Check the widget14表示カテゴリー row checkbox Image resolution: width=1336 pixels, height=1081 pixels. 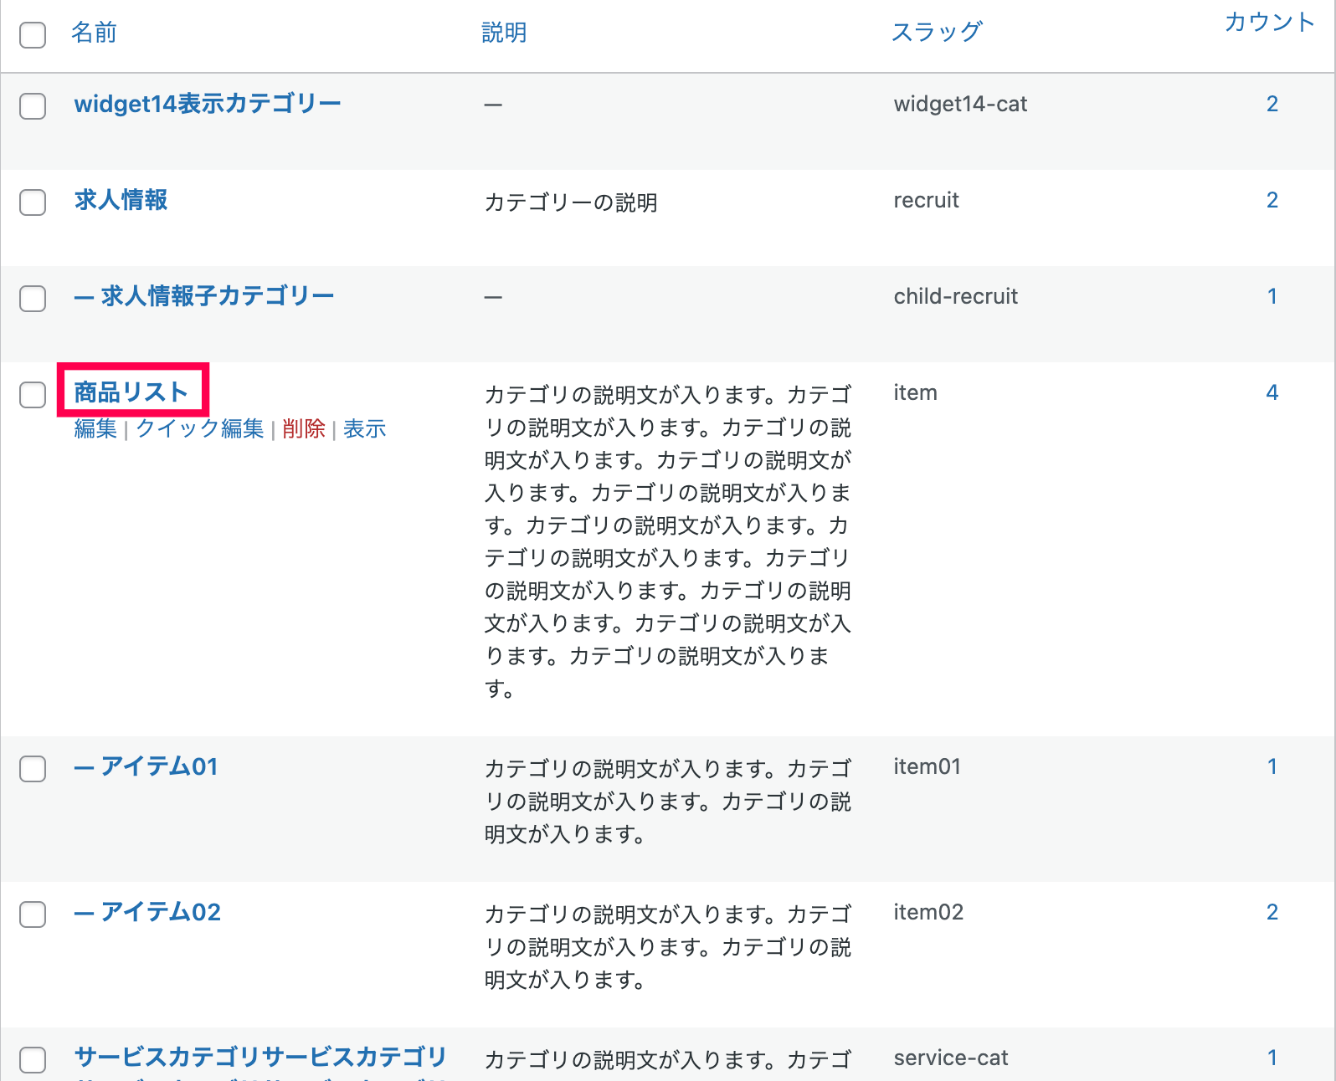pyautogui.click(x=33, y=106)
